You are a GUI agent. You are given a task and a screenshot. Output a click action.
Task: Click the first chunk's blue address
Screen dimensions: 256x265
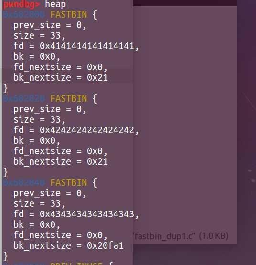pos(24,14)
